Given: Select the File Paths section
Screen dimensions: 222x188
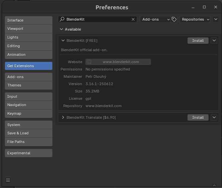Looking at the screenshot, I should [29, 142].
